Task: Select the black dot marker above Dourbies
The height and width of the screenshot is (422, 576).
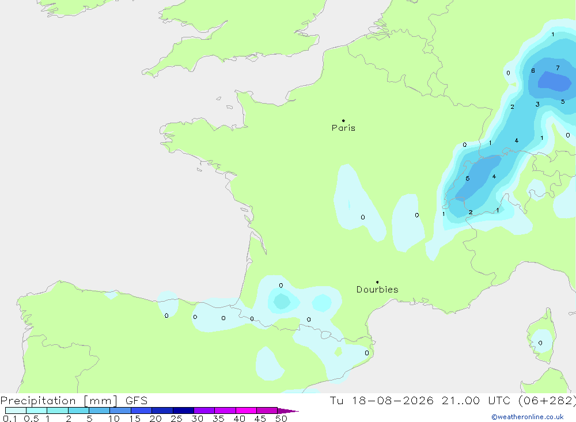Action: click(x=377, y=282)
